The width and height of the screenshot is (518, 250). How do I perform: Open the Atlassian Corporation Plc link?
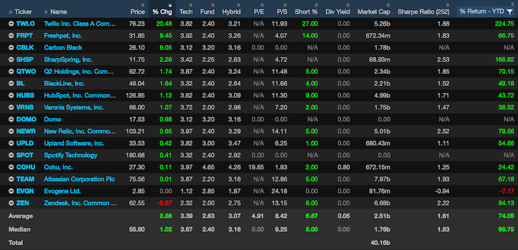click(x=79, y=179)
